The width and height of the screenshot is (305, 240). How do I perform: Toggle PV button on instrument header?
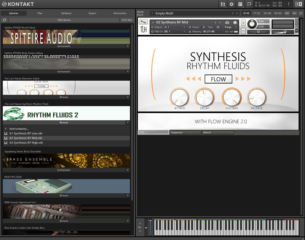[x=297, y=31]
